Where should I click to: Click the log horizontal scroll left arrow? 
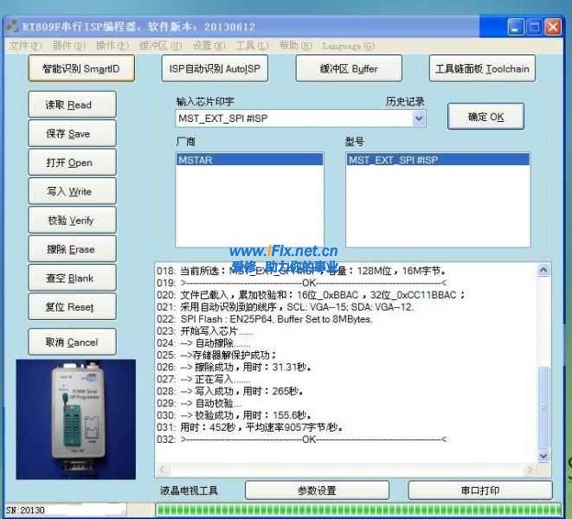pos(163,470)
